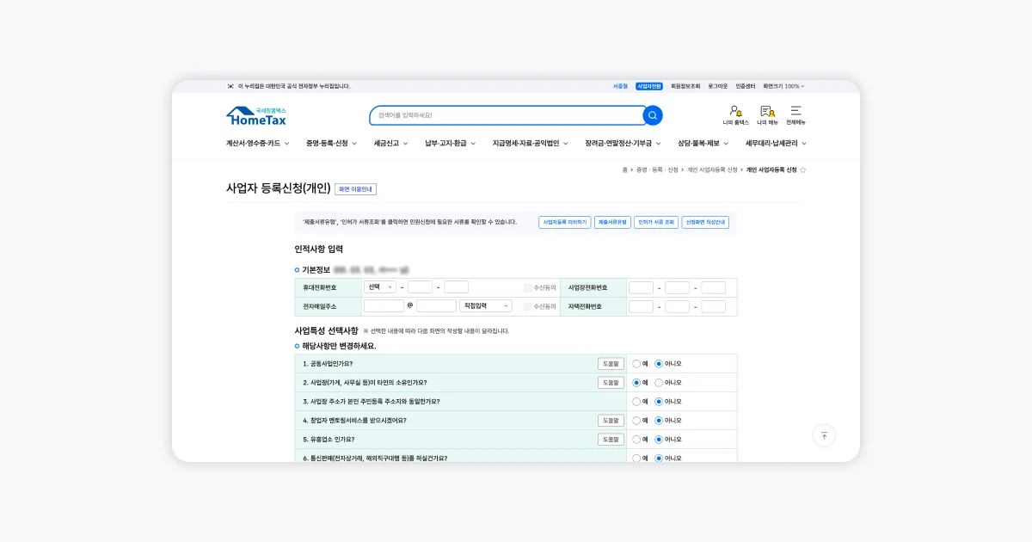Select 아니오 for question 2 타인의 소유
Viewport: 1032px width, 542px height.
[660, 383]
